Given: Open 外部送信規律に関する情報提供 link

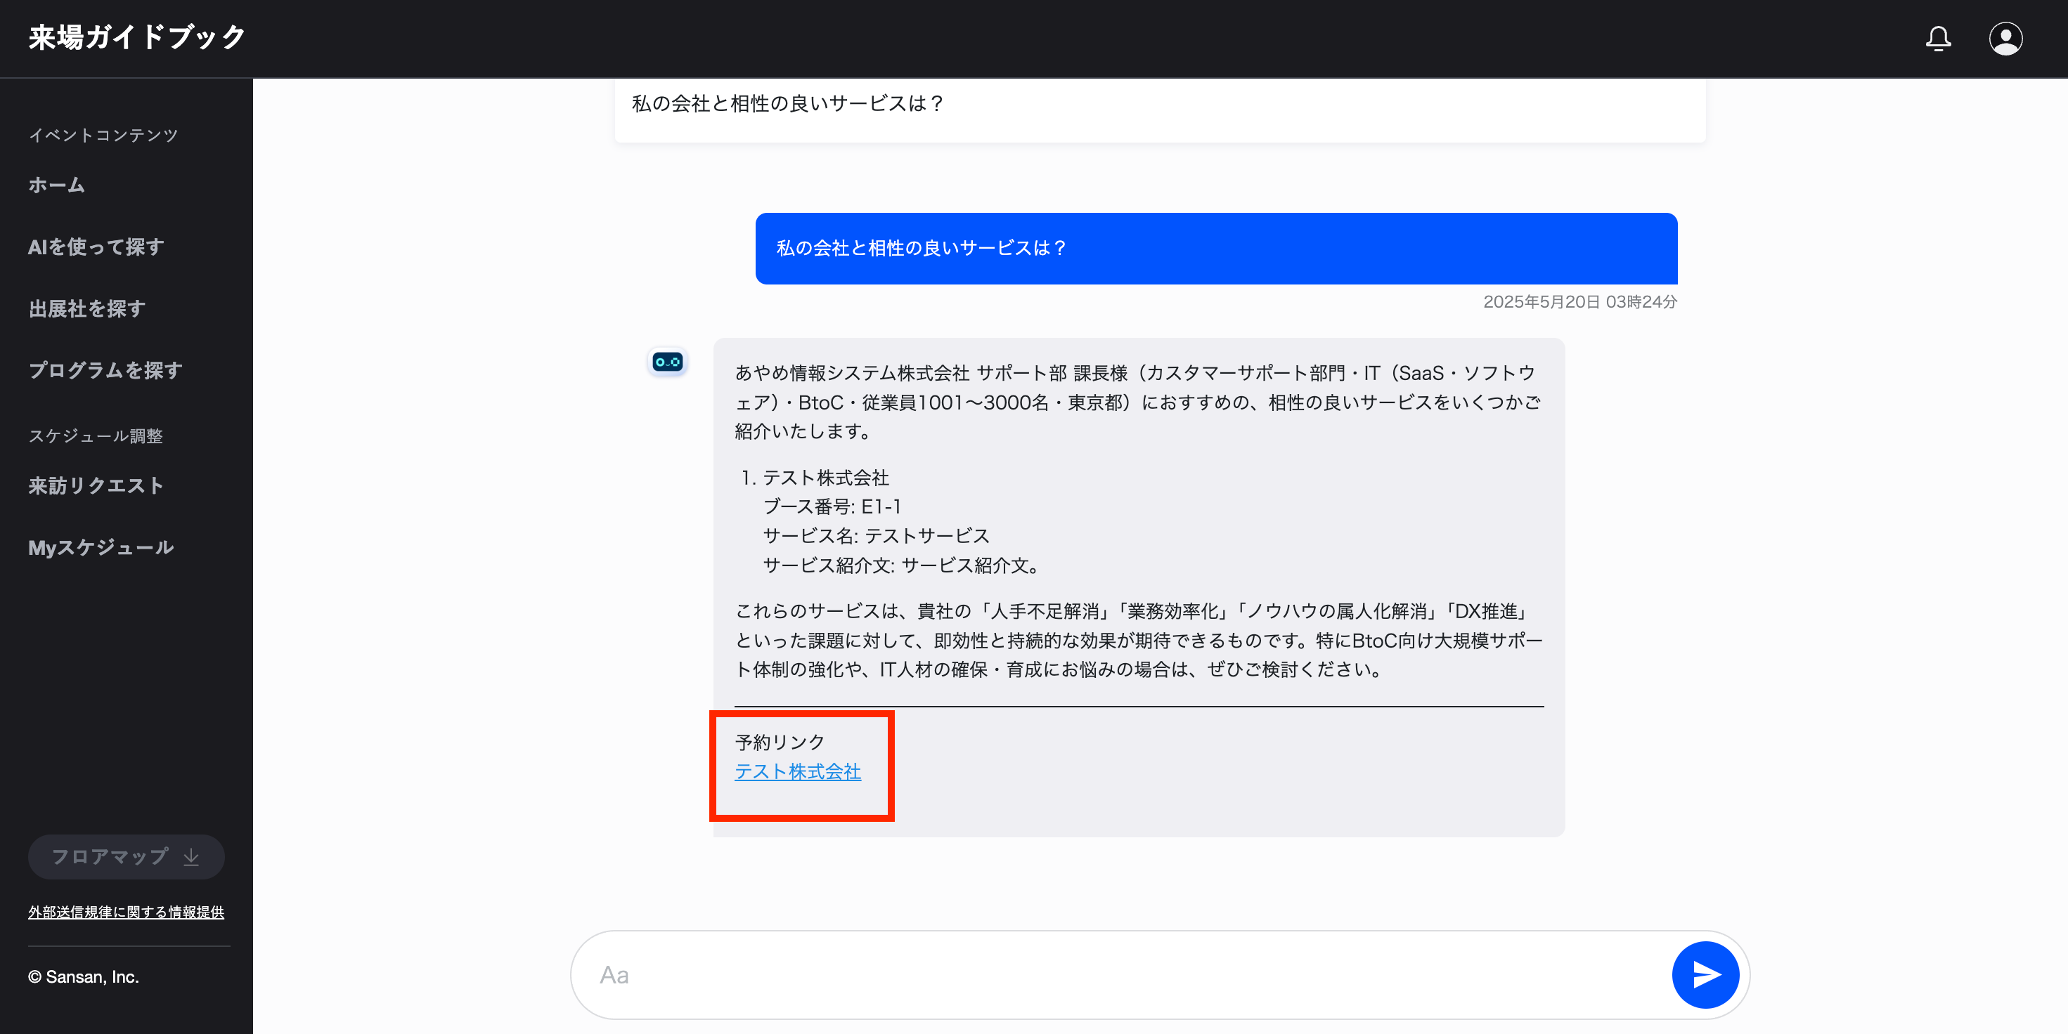Looking at the screenshot, I should (x=126, y=911).
